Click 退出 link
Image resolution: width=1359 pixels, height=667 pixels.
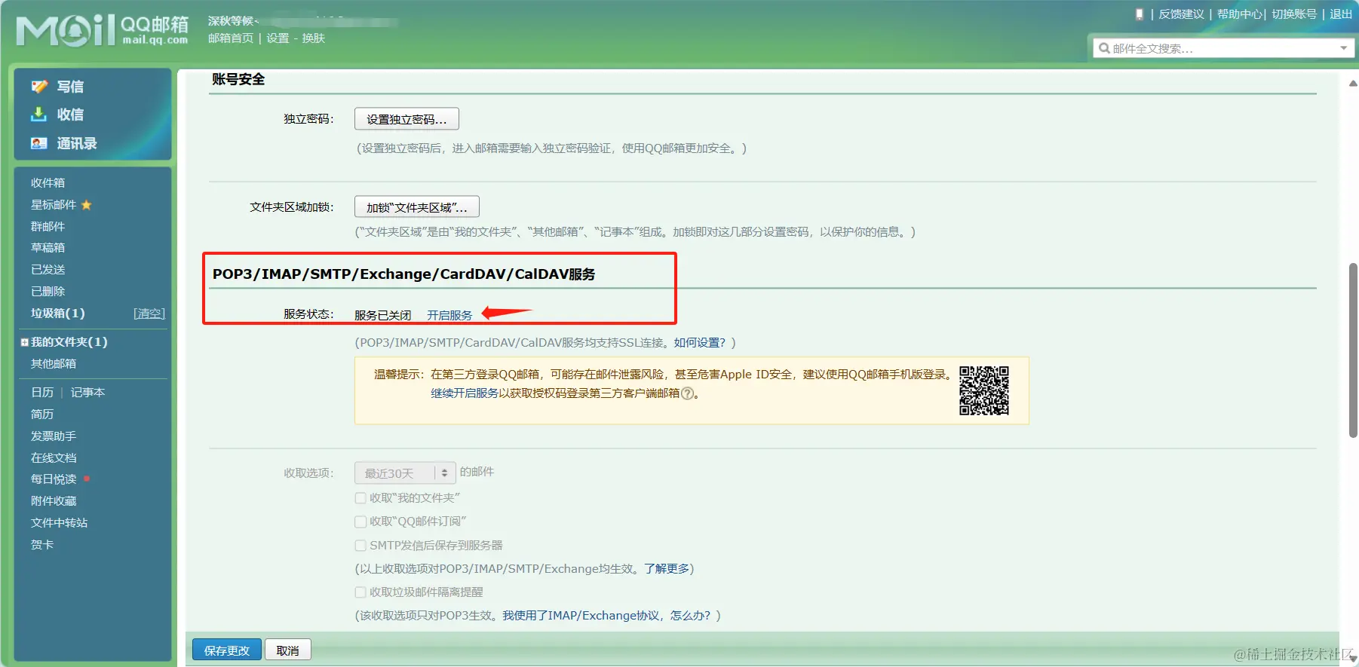pyautogui.click(x=1341, y=14)
